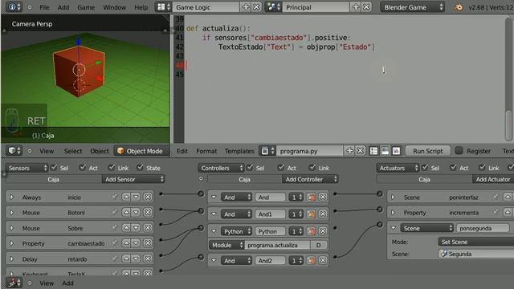
Task: Open the Game menu
Action: point(86,7)
